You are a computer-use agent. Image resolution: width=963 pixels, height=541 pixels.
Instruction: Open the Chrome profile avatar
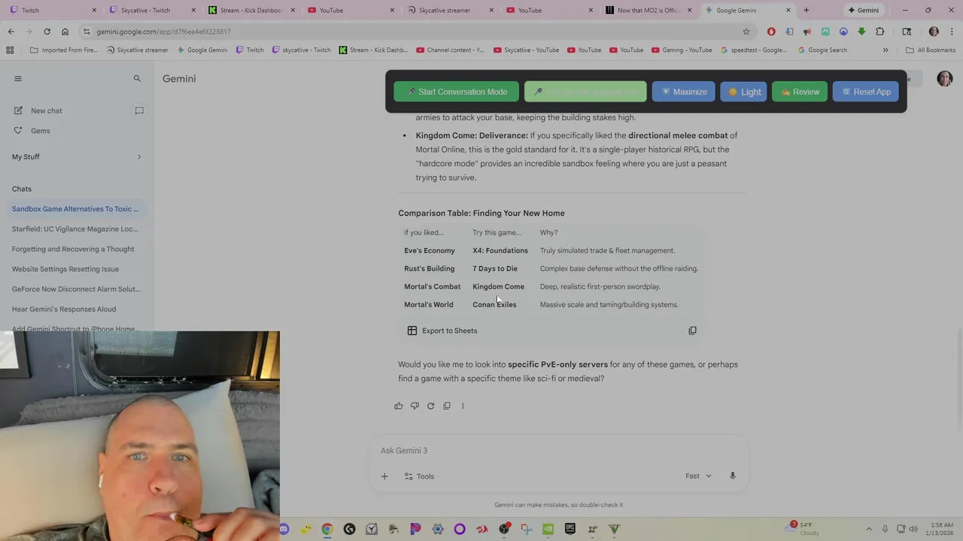(934, 32)
